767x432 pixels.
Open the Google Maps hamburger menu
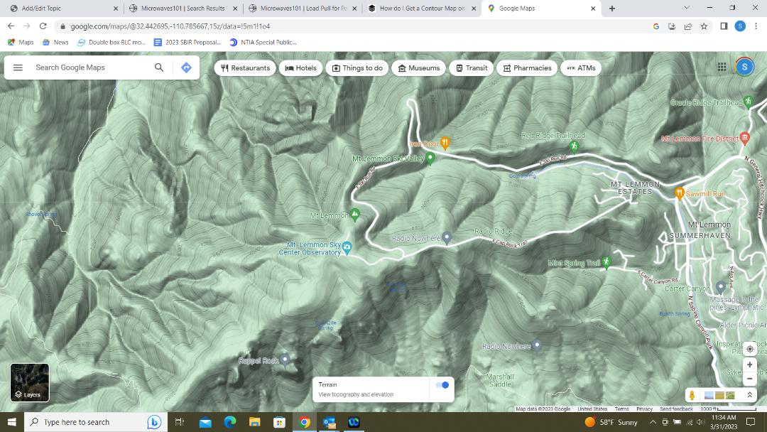(18, 67)
